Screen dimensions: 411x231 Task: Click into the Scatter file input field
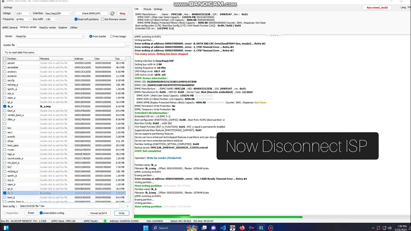(x=71, y=45)
